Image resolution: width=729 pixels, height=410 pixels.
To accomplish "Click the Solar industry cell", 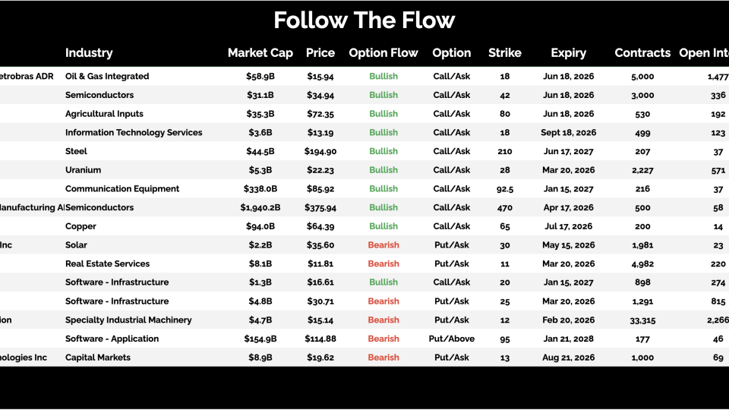I will 77,245.
